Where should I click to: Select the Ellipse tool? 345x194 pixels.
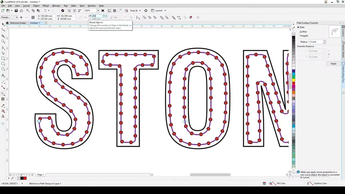[x=3, y=64]
